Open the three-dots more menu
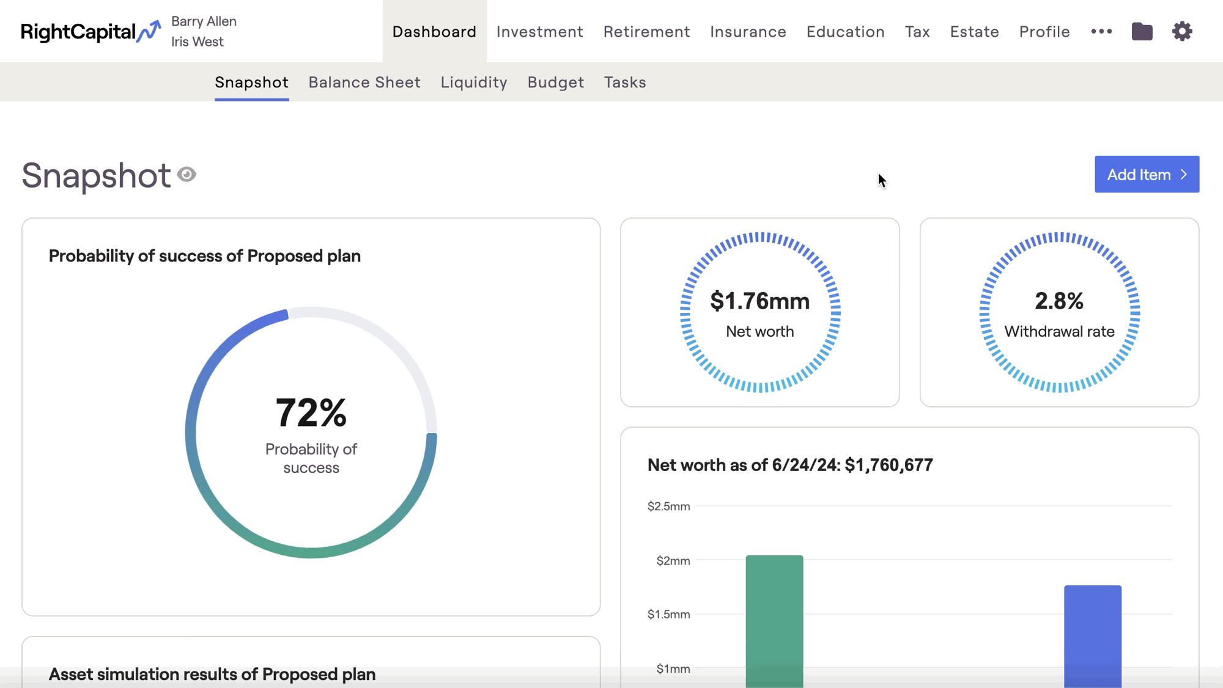1223x688 pixels. (x=1101, y=31)
